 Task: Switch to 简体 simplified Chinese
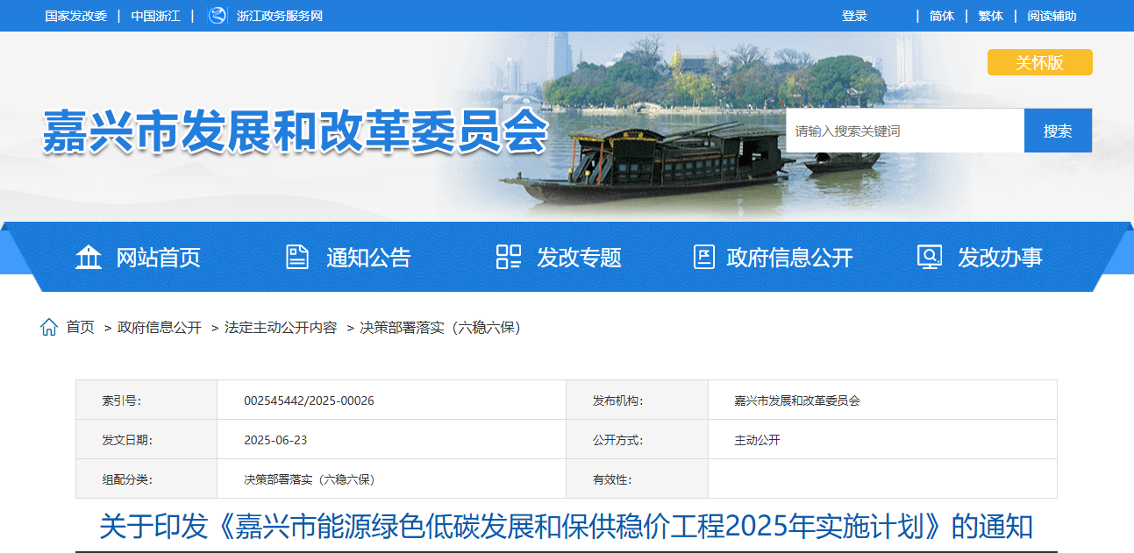[x=942, y=16]
